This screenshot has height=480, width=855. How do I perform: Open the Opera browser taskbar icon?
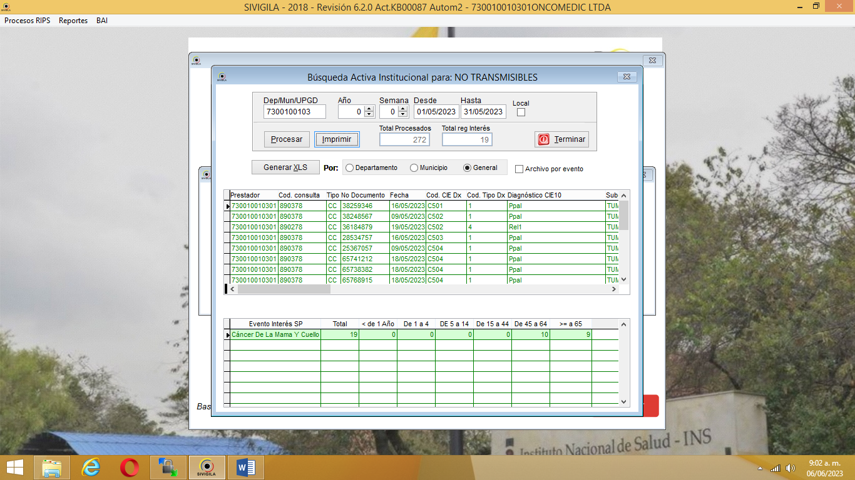click(130, 467)
